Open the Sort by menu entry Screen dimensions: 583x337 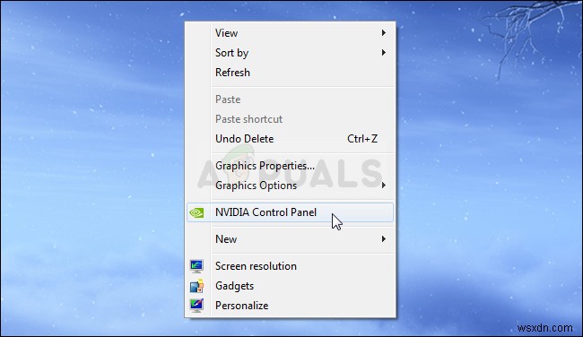click(290, 53)
